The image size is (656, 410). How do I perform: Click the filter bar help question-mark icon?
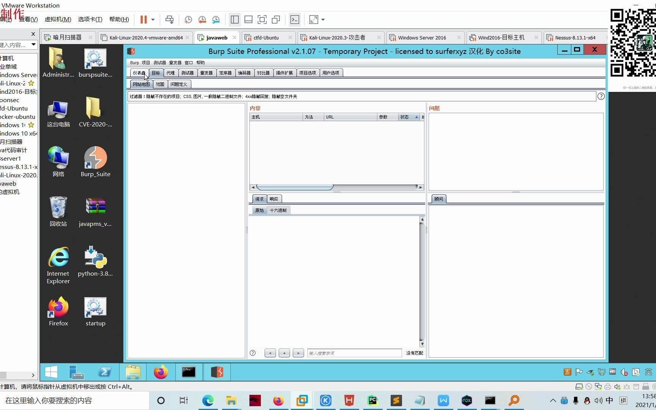[x=601, y=96]
